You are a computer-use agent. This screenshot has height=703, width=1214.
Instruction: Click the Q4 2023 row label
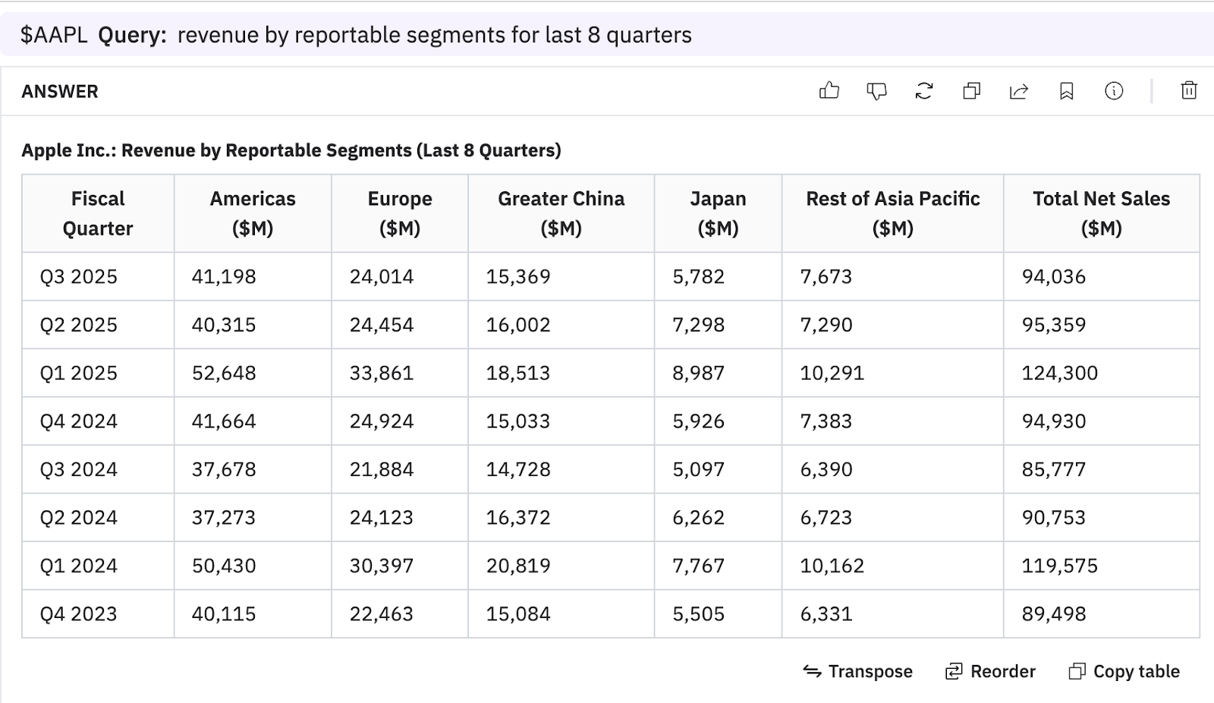tap(79, 613)
